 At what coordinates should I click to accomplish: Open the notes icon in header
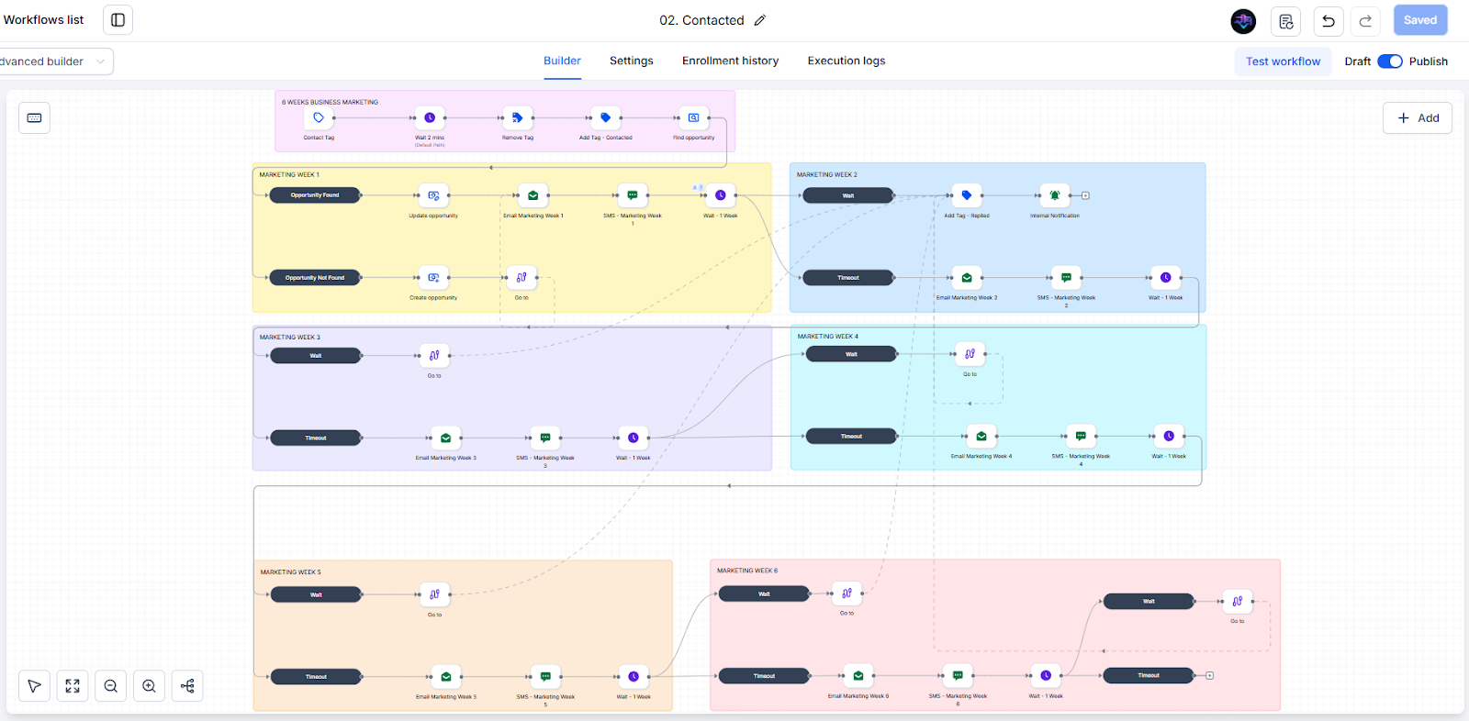(x=1285, y=21)
